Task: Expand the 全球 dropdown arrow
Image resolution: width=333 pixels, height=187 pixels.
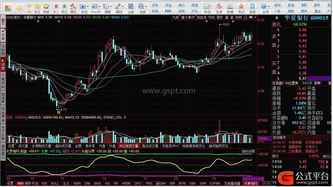Action: [x=269, y=6]
